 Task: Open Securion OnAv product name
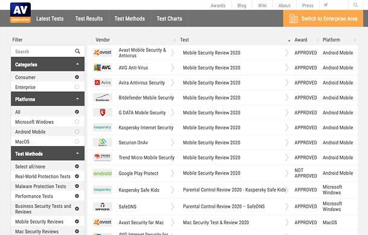click(133, 143)
